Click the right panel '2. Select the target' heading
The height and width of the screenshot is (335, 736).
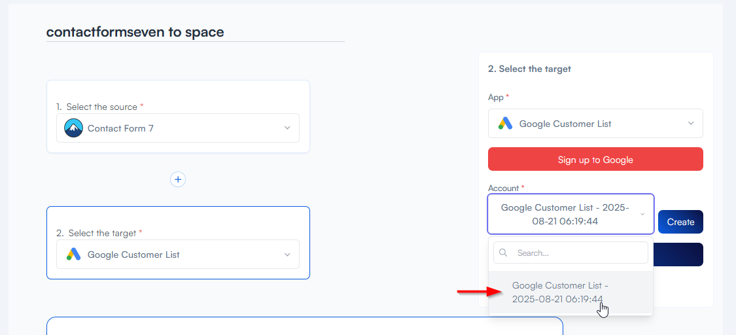(x=529, y=69)
